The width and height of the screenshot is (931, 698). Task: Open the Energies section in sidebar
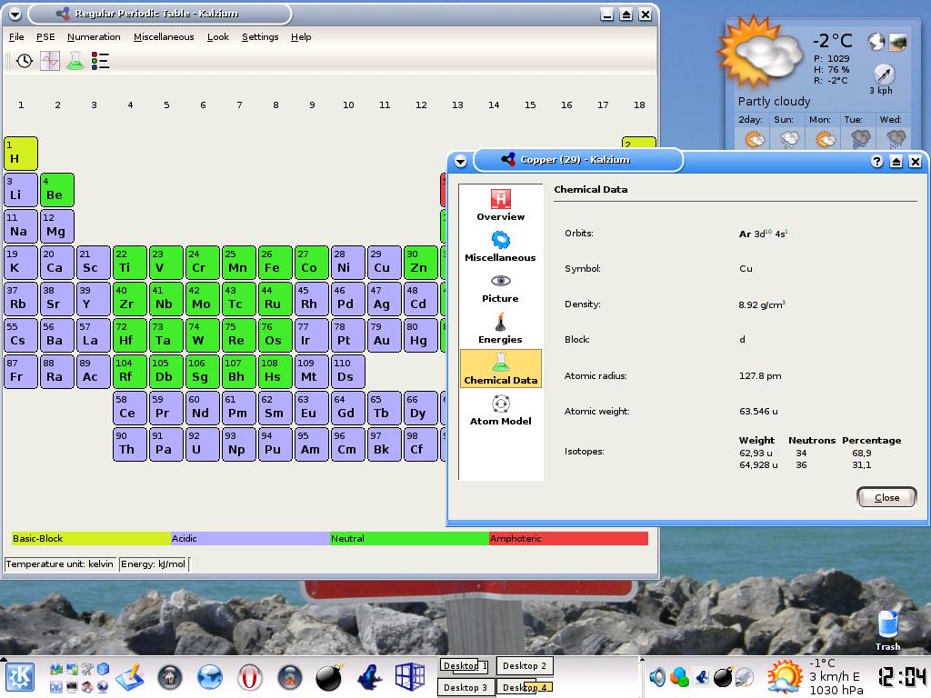coord(500,328)
